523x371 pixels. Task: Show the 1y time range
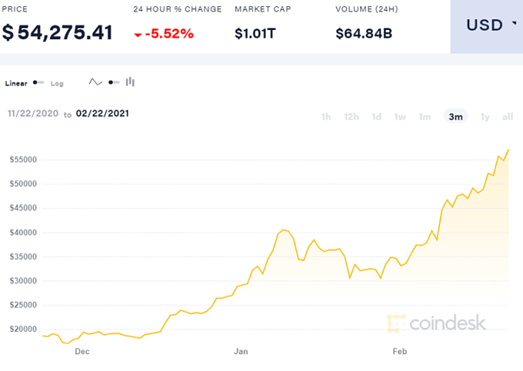pyautogui.click(x=485, y=117)
